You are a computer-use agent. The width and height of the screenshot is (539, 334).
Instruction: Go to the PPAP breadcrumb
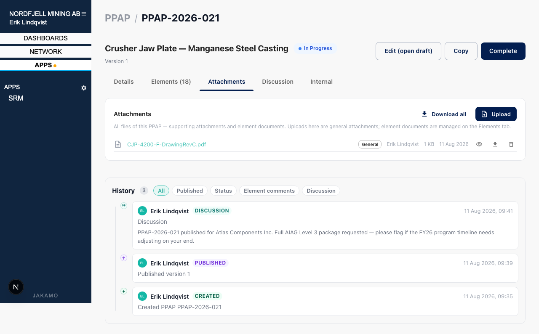(117, 18)
